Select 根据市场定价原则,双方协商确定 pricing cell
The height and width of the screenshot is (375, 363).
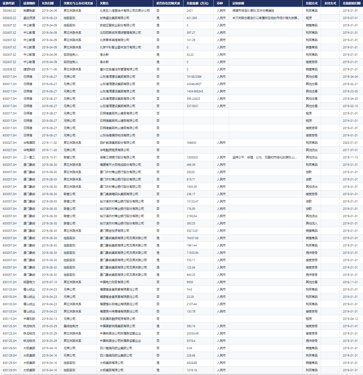tap(253, 11)
